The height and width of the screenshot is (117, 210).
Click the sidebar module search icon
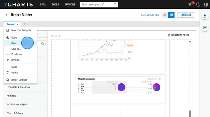click(x=42, y=44)
